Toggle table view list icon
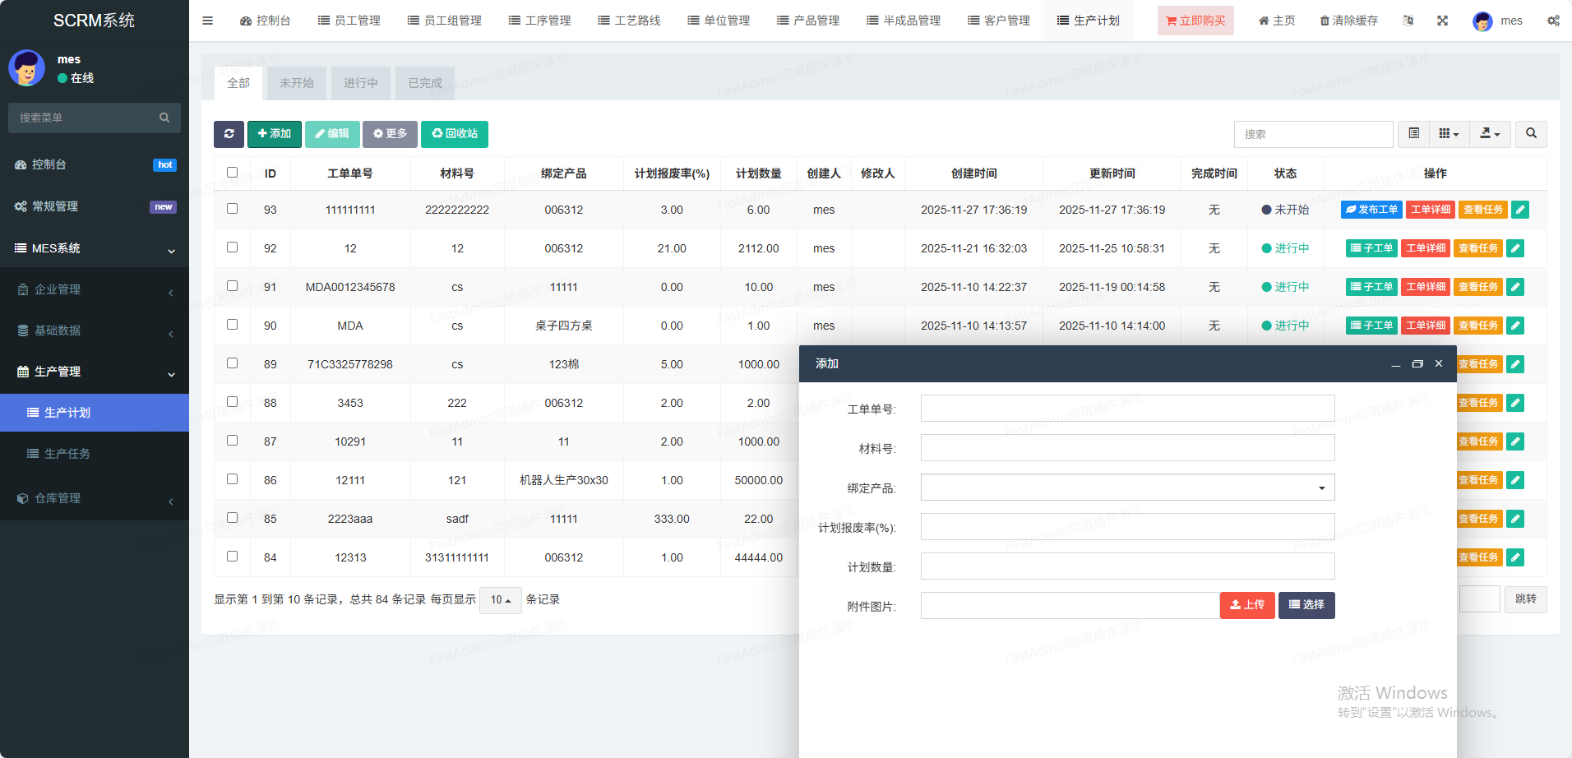This screenshot has width=1572, height=758. (1414, 134)
